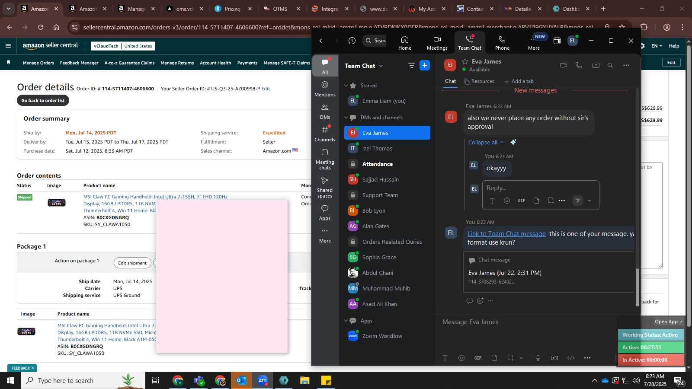The width and height of the screenshot is (692, 389).
Task: Click the More ellipsis in Zoom sidebar
Action: [325, 235]
